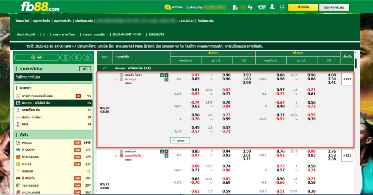Click the transfer arrows icon in header
This screenshot has width=373, height=195.
(x=250, y=7)
